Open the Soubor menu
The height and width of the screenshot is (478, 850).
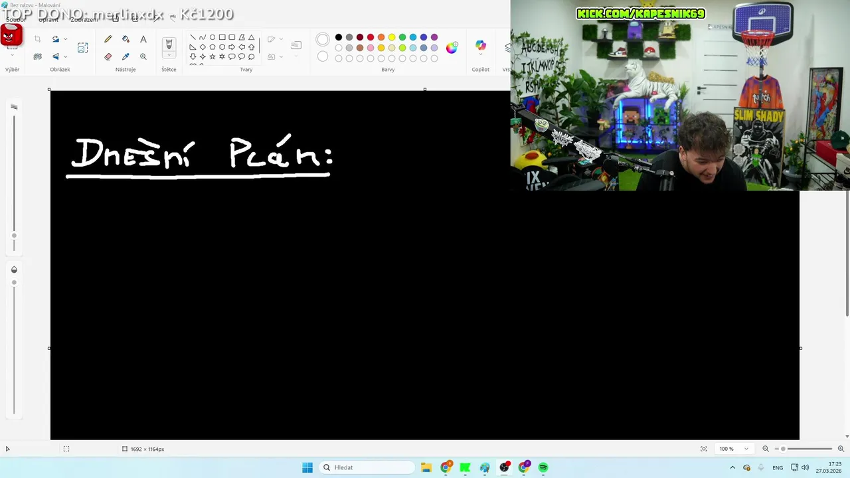[16, 19]
